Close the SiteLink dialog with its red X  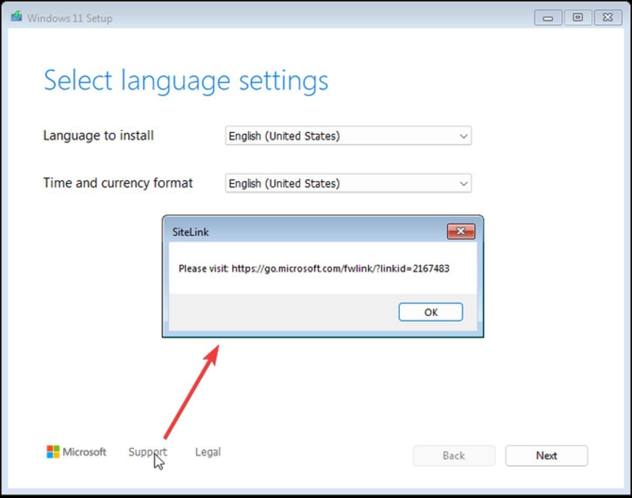[461, 231]
